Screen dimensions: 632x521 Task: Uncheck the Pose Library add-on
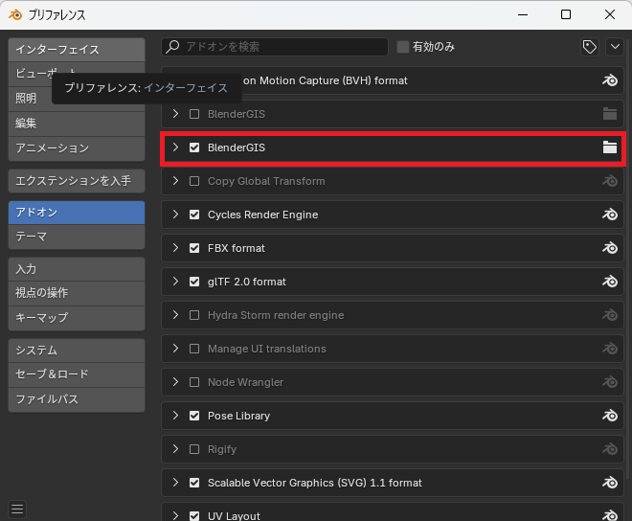pos(194,416)
